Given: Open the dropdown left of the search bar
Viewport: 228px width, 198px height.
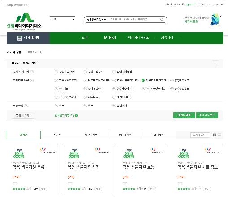Looking at the screenshot, I should point(62,19).
